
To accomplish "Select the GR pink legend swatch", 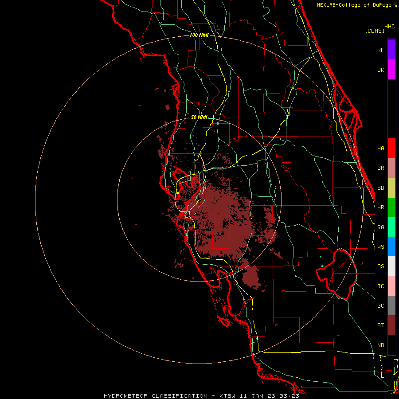I will click(x=391, y=168).
